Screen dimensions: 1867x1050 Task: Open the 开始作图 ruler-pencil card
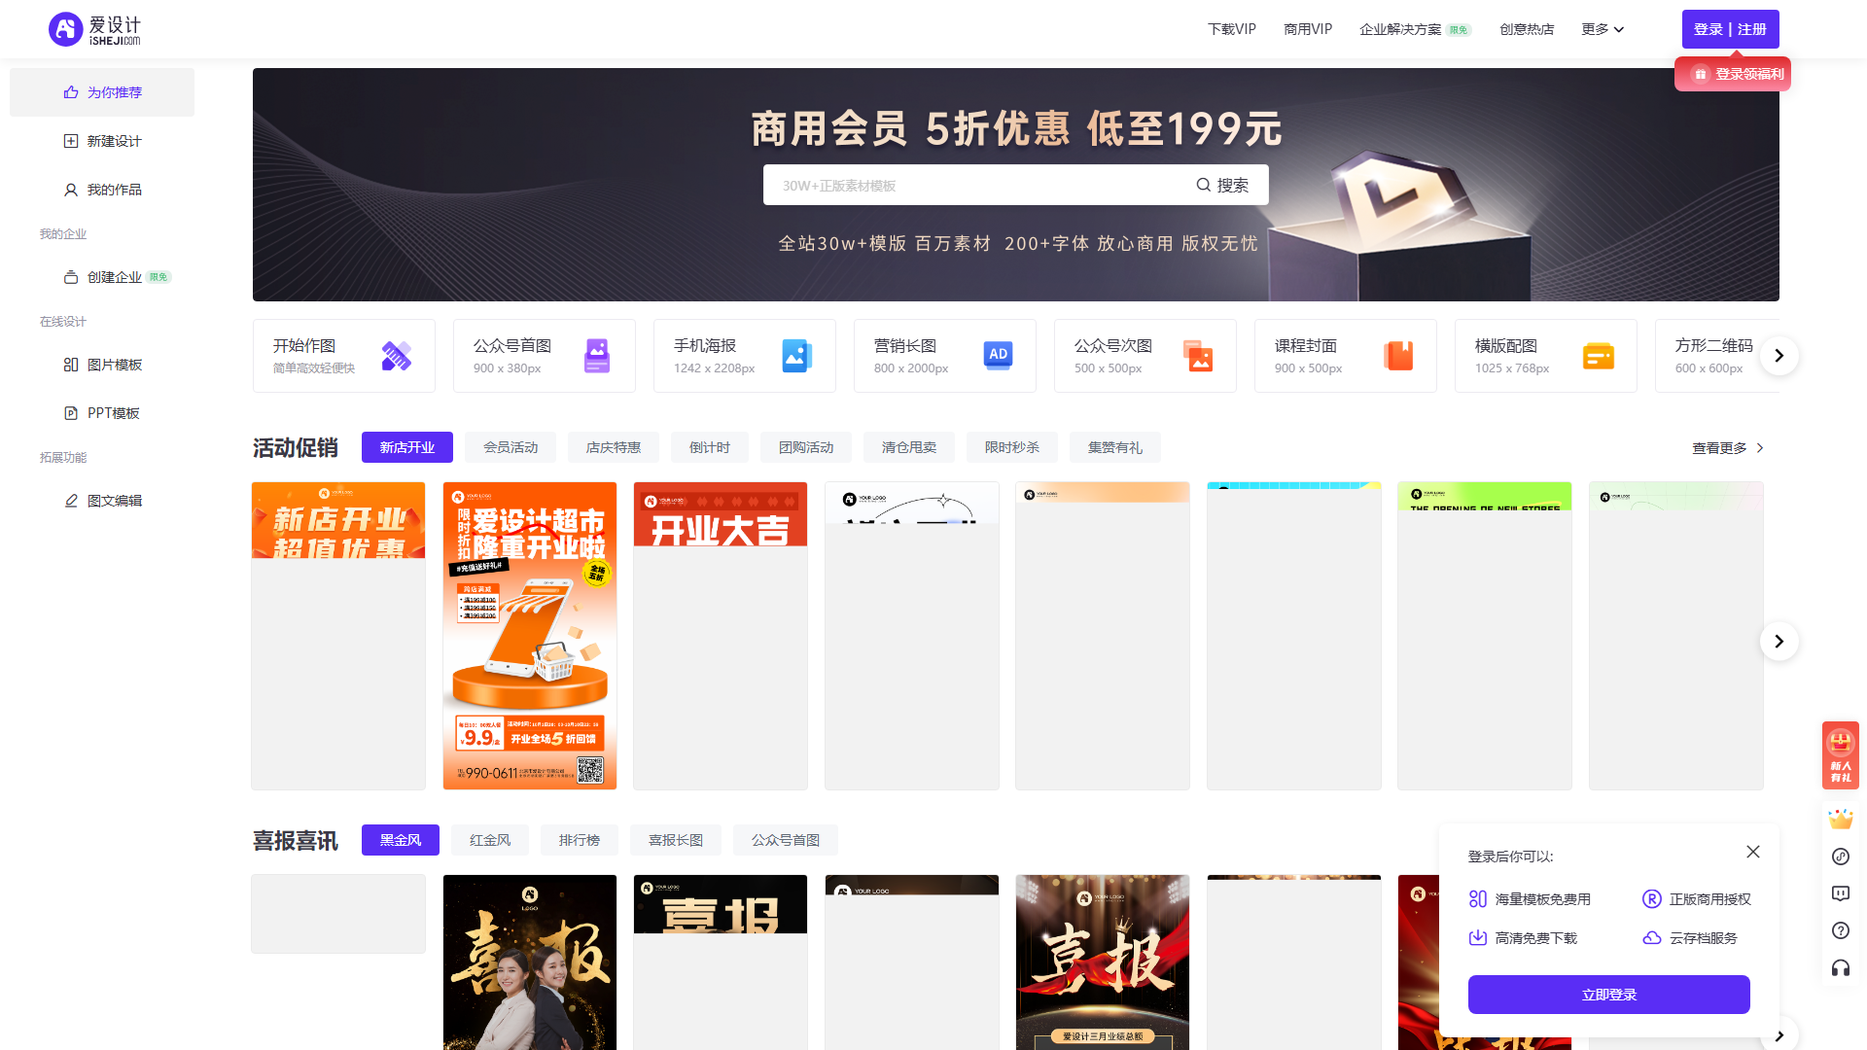point(344,356)
